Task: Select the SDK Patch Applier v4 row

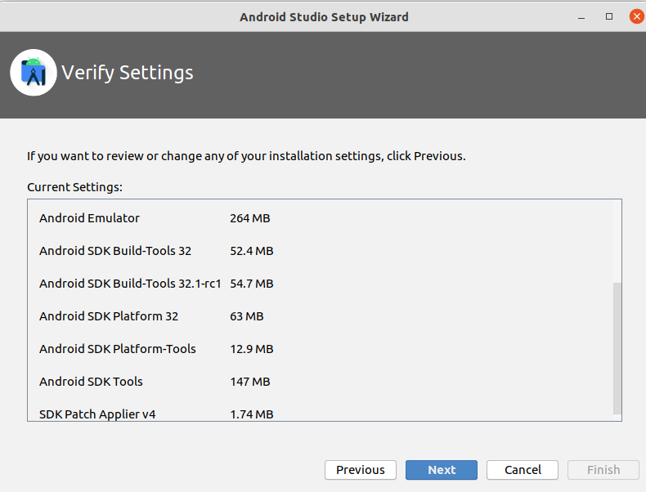Action: click(x=96, y=414)
